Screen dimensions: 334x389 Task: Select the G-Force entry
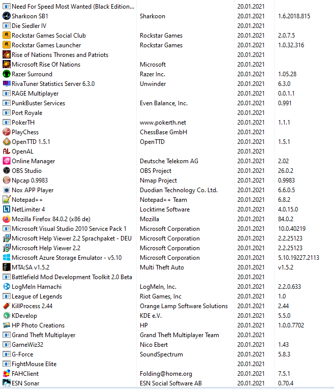click(x=22, y=354)
